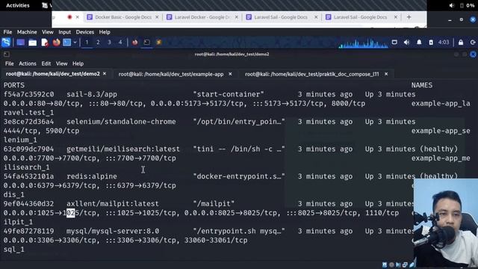Open the terminal launcher icon in Kali panel

pyautogui.click(x=66, y=43)
